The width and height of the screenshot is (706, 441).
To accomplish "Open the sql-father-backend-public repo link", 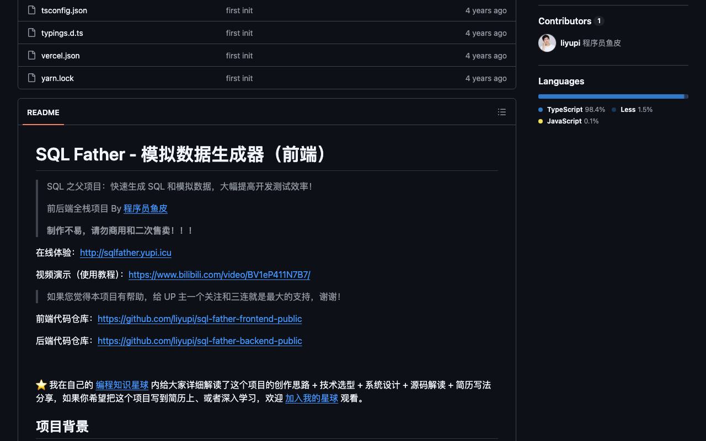I will pos(200,341).
